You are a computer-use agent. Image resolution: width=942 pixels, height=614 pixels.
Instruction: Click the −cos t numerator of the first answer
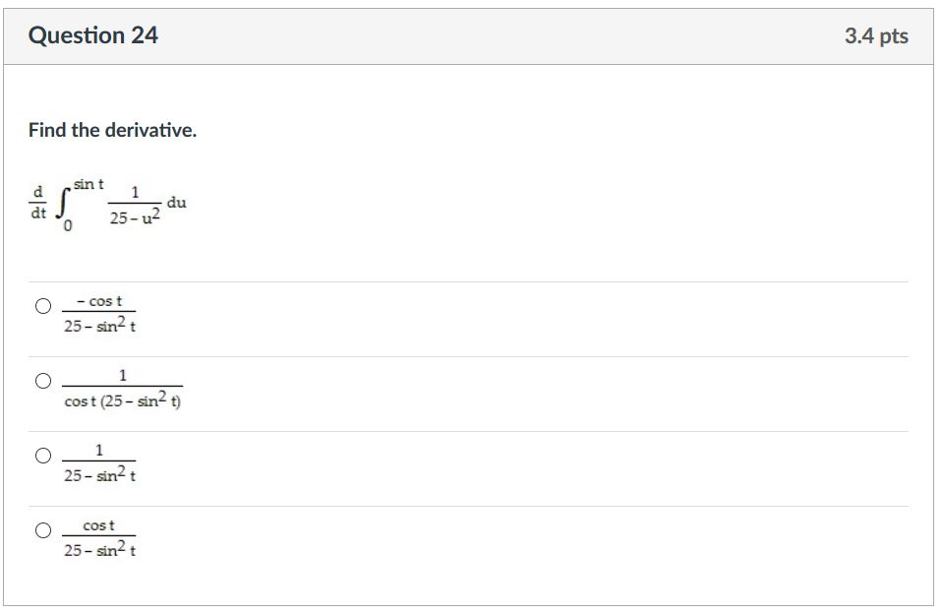point(99,301)
